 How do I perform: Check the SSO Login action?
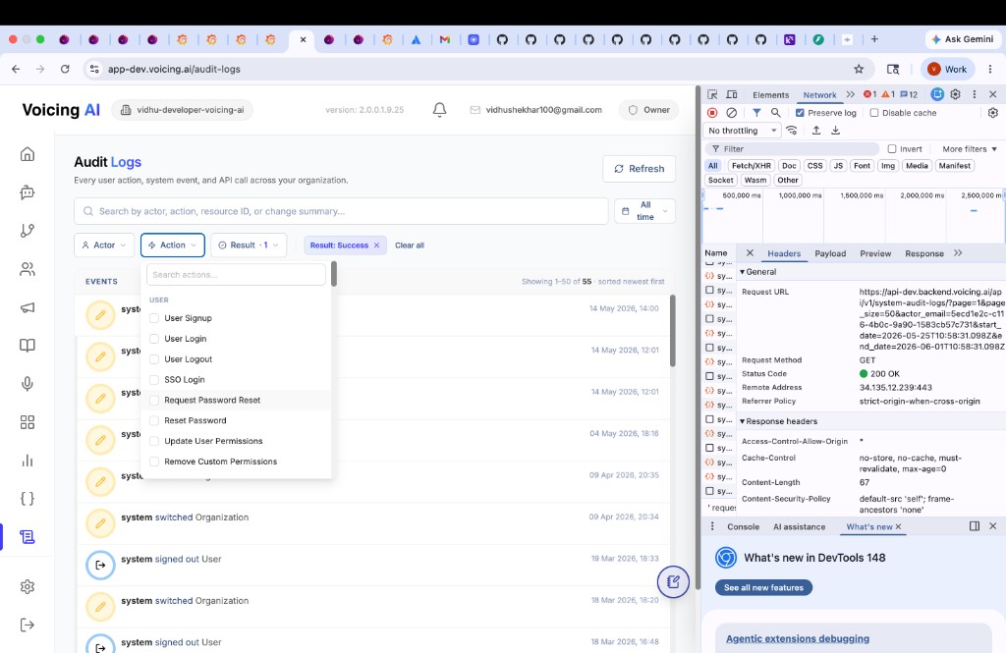pos(154,380)
